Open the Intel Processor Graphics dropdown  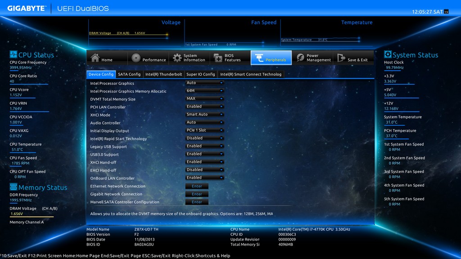[205, 83]
